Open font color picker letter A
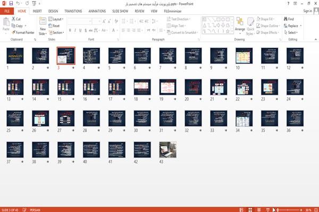The width and height of the screenshot is (319, 212). [x=113, y=30]
